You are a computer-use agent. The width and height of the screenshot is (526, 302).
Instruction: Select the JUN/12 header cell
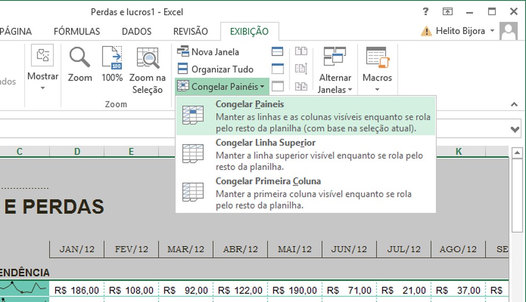tap(349, 249)
